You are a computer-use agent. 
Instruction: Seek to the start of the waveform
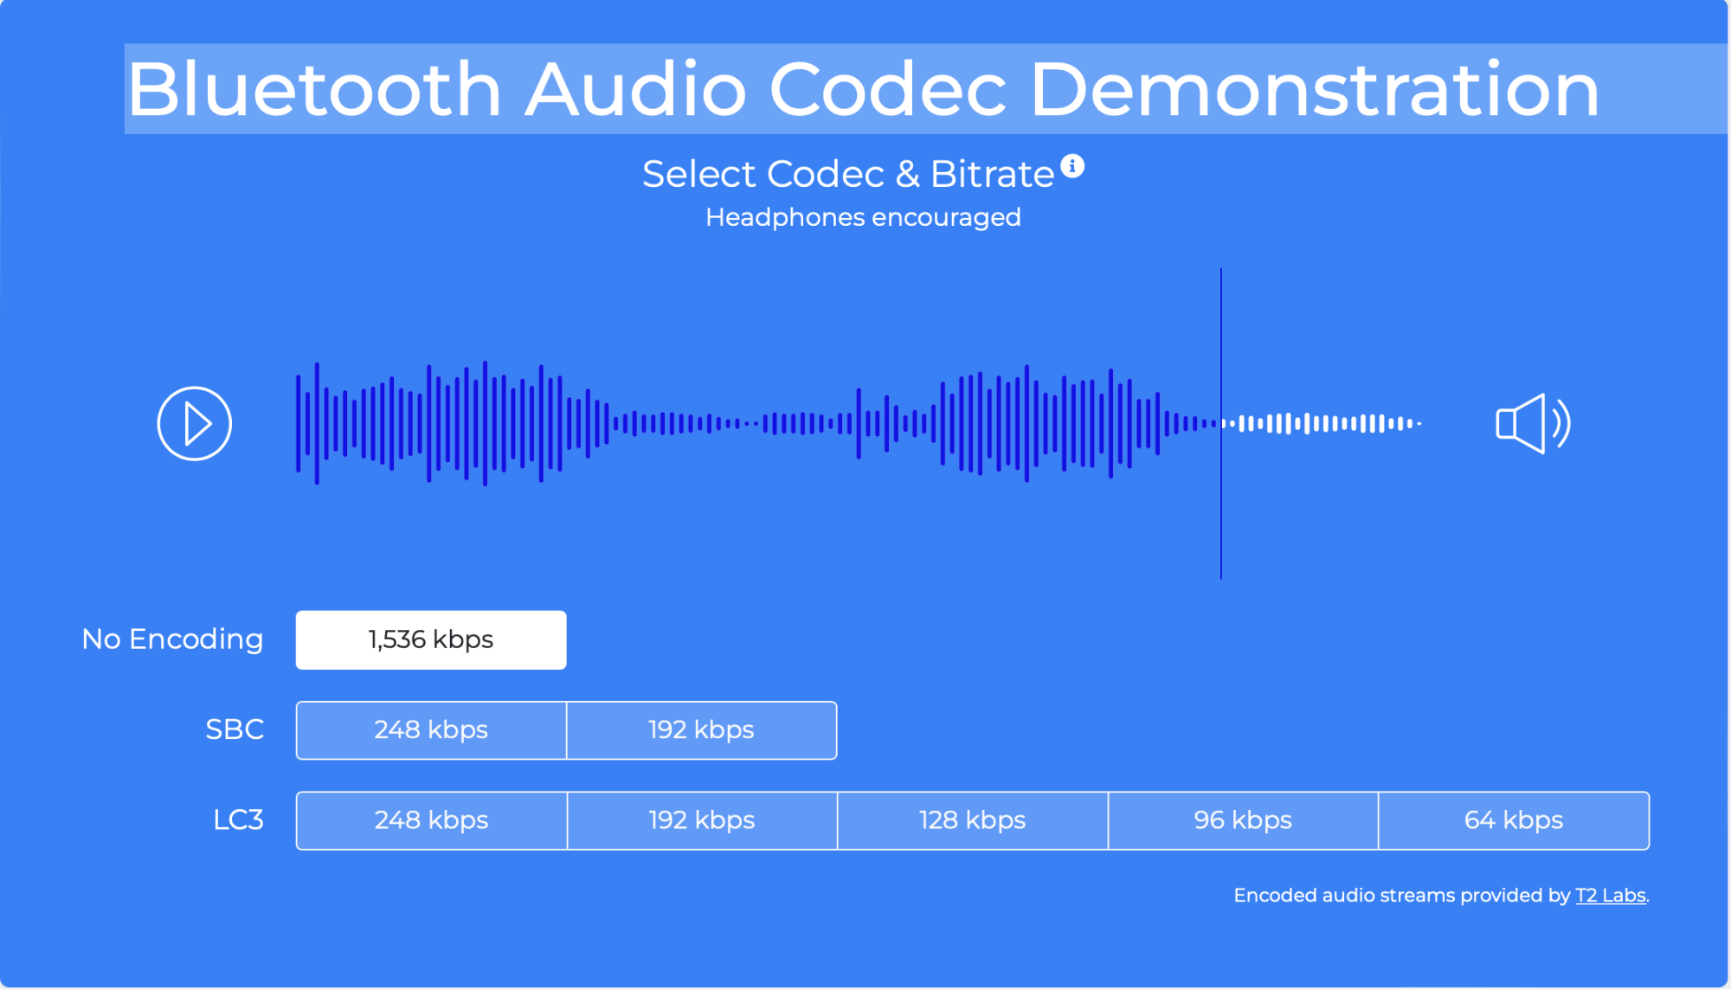click(299, 423)
